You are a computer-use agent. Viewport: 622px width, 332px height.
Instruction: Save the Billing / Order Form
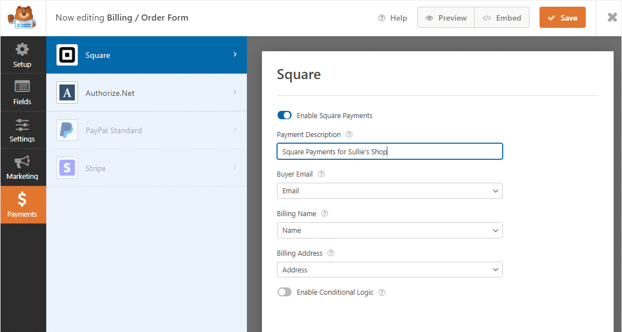point(562,17)
